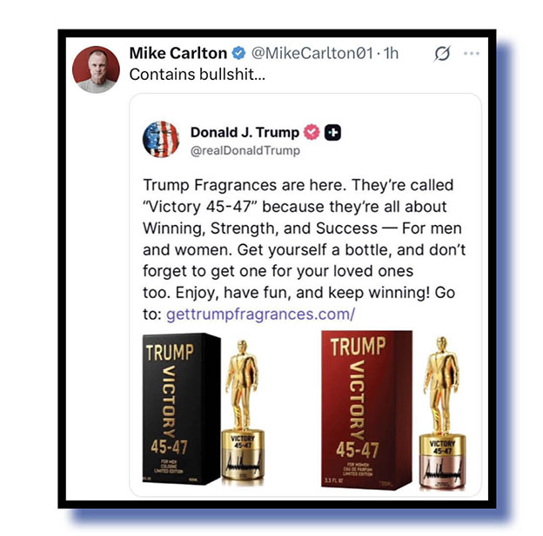The width and height of the screenshot is (543, 536).
Task: Open the black Trump Victory 45-47 box image
Action: 182,409
